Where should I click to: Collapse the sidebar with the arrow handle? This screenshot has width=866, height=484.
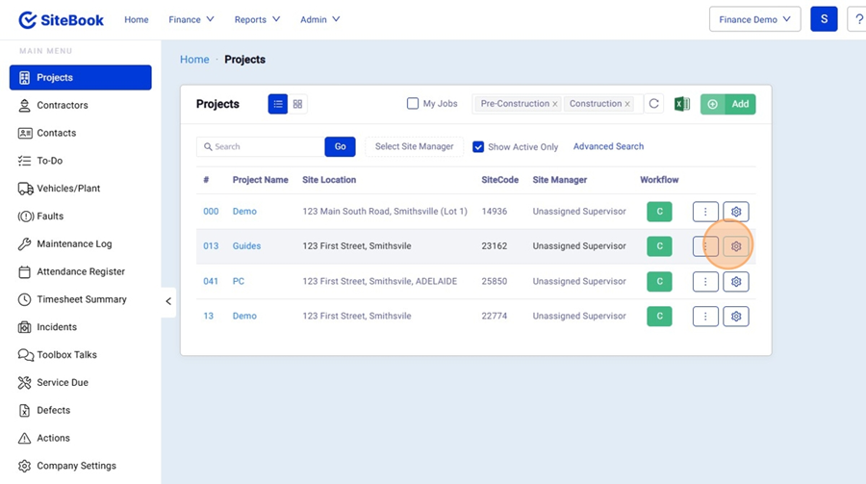tap(168, 301)
